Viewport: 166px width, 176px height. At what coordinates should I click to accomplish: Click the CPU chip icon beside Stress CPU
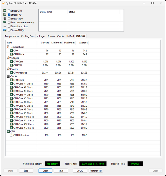[x=5, y=11]
